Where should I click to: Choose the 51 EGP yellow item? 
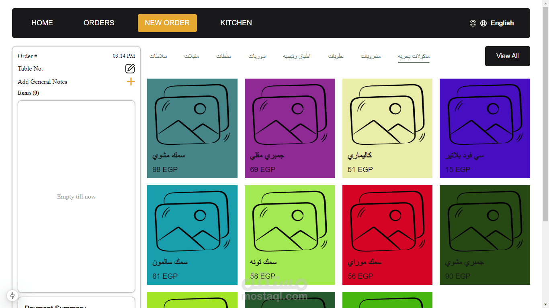(x=387, y=128)
